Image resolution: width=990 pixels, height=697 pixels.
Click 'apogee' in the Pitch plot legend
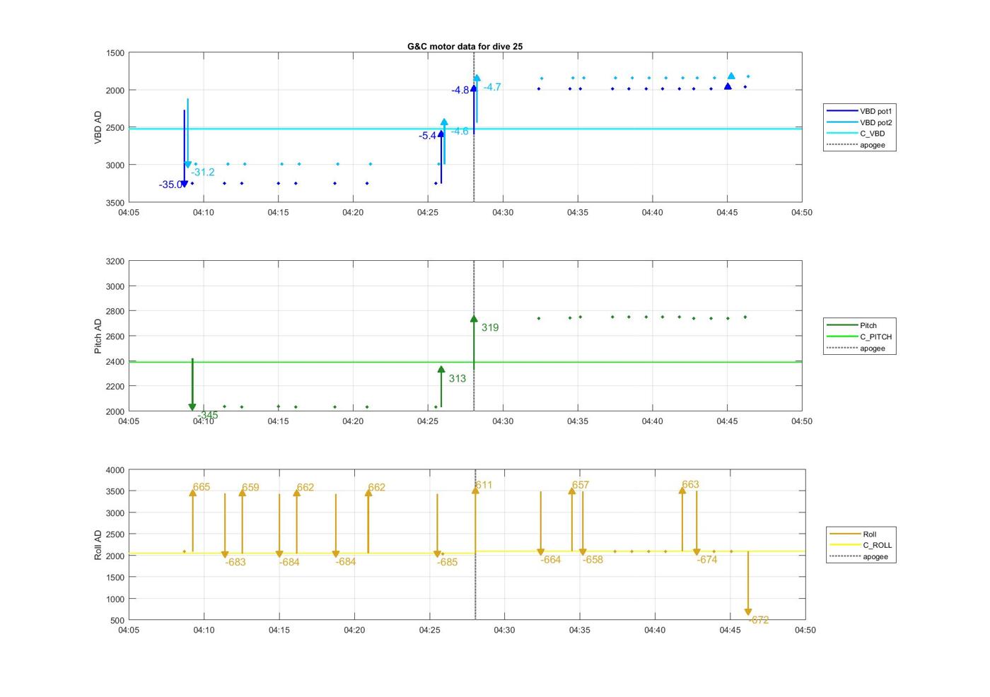point(856,348)
